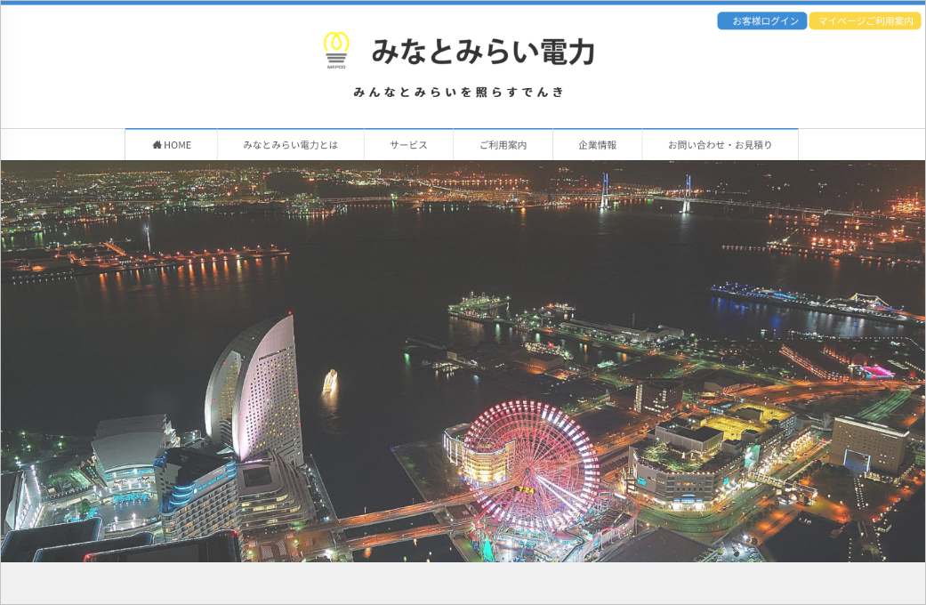Go to the HOME menu item
Screen dimensions: 926x605
pos(172,145)
